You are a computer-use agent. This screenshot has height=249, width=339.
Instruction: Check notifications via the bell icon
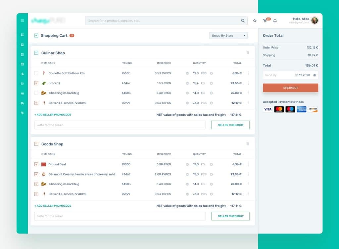click(275, 21)
